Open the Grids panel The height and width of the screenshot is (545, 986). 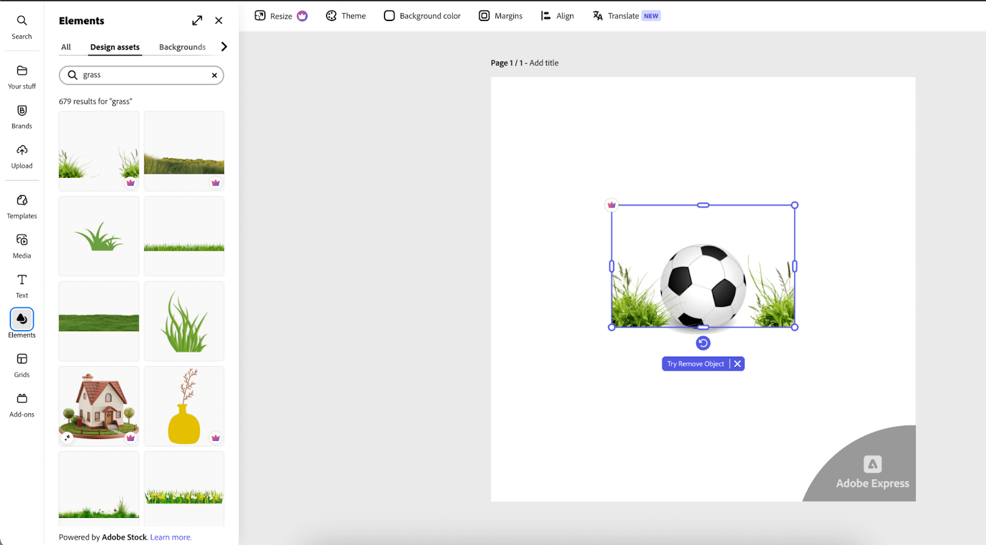point(22,366)
